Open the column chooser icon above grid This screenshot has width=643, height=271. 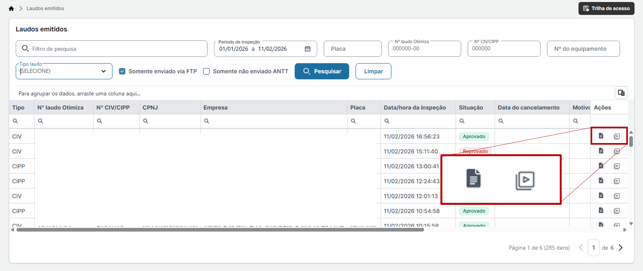coord(621,93)
